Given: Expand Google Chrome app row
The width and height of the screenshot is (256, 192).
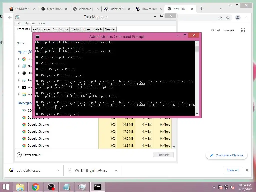Looking at the screenshot, I should point(18,59).
